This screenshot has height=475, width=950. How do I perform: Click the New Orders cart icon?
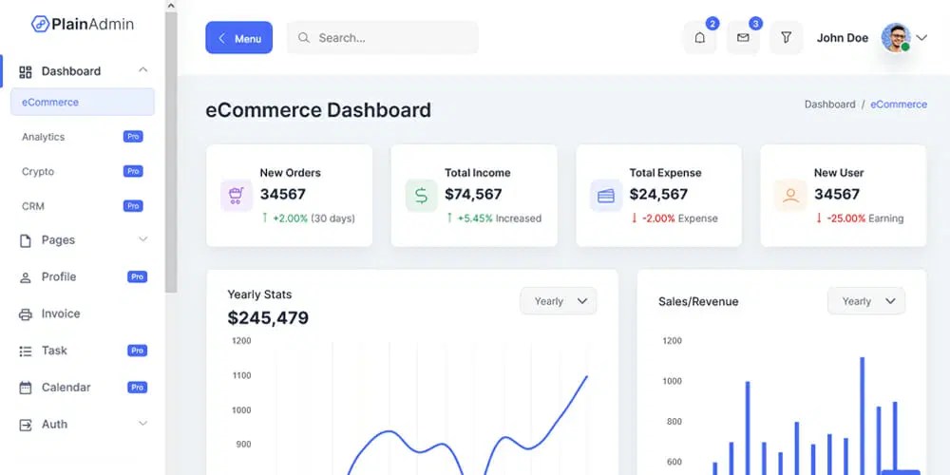pyautogui.click(x=237, y=195)
